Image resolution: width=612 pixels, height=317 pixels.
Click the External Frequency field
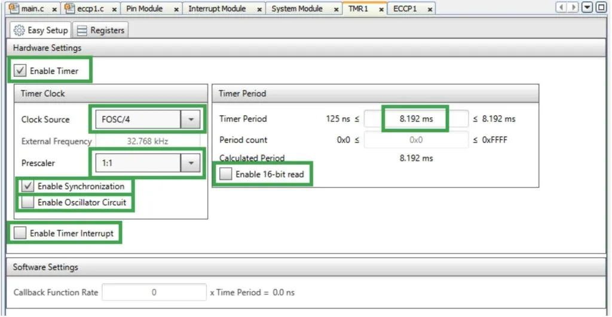148,141
